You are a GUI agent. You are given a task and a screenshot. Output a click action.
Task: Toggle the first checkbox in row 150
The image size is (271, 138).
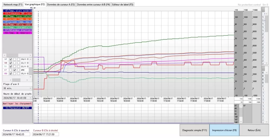(11, 73)
